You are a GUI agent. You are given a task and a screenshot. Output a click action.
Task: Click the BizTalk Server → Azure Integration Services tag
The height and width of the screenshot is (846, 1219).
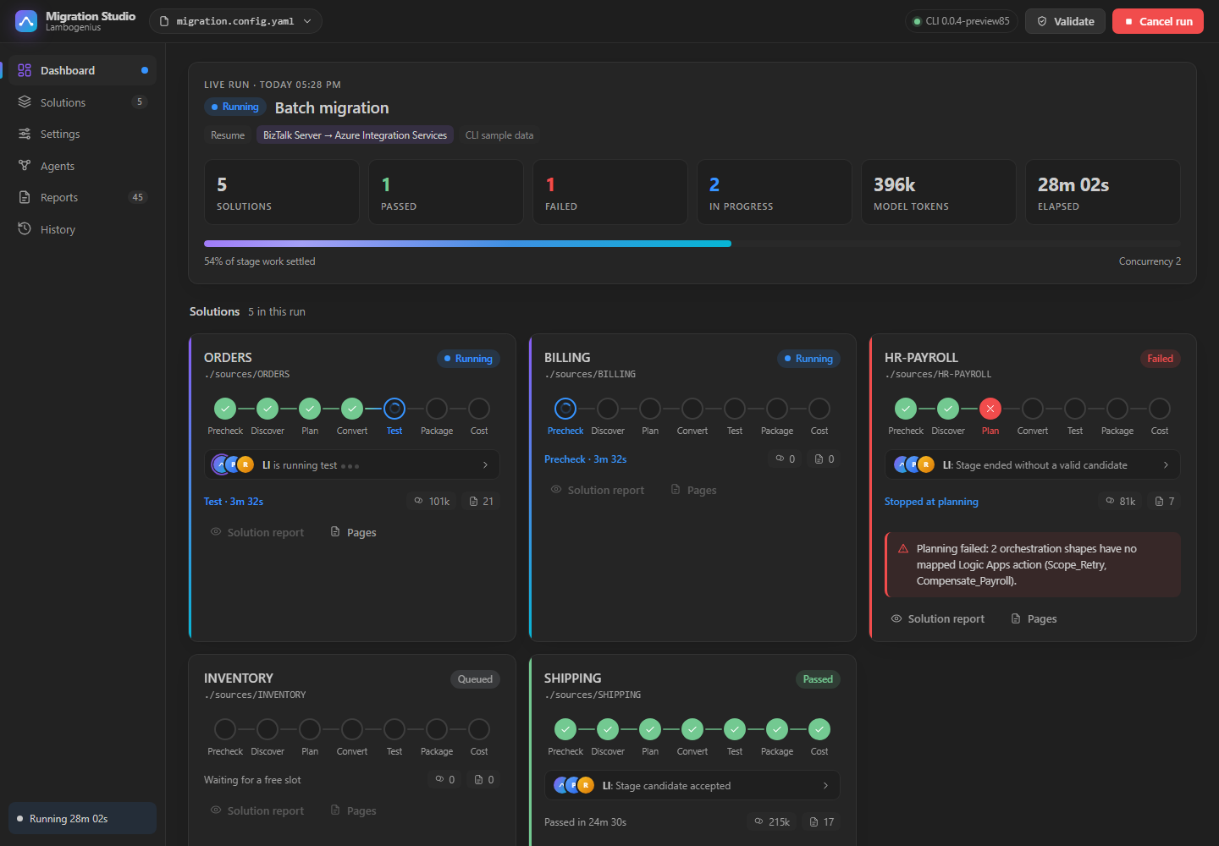pyautogui.click(x=355, y=135)
